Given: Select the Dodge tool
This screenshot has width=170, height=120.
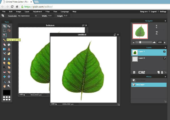Looking at the screenshot, I should point(5,68).
